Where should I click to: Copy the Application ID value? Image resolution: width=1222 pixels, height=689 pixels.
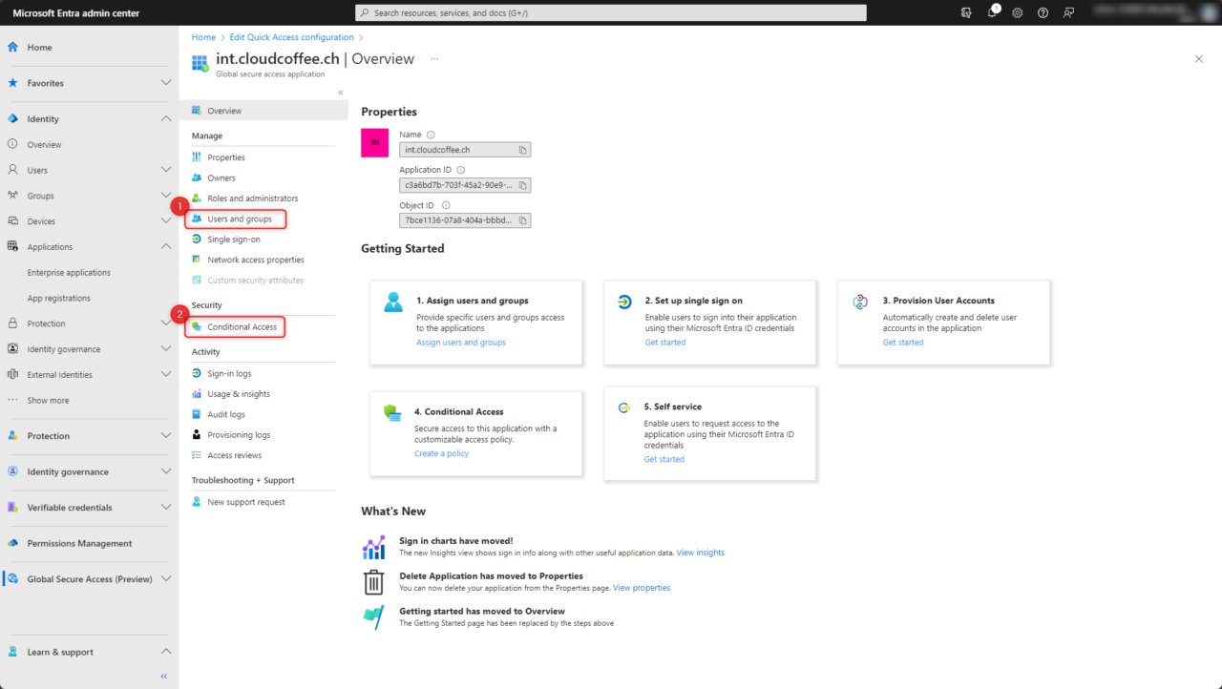click(x=522, y=184)
